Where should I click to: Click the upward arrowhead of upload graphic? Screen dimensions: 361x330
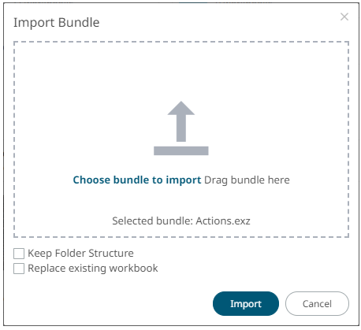click(x=181, y=108)
